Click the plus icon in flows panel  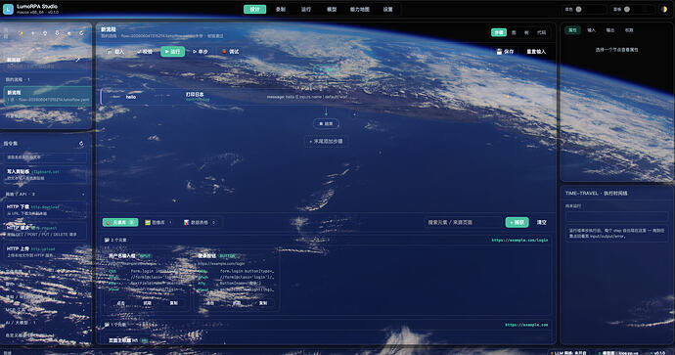pyautogui.click(x=32, y=33)
